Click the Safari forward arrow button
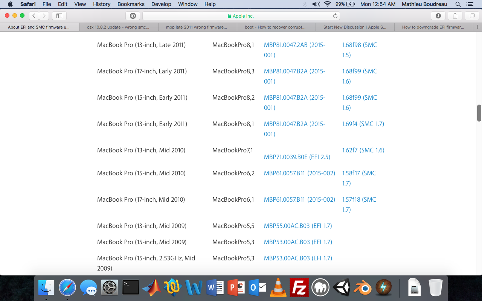Screen dimensions: 482x301 pyautogui.click(x=44, y=16)
